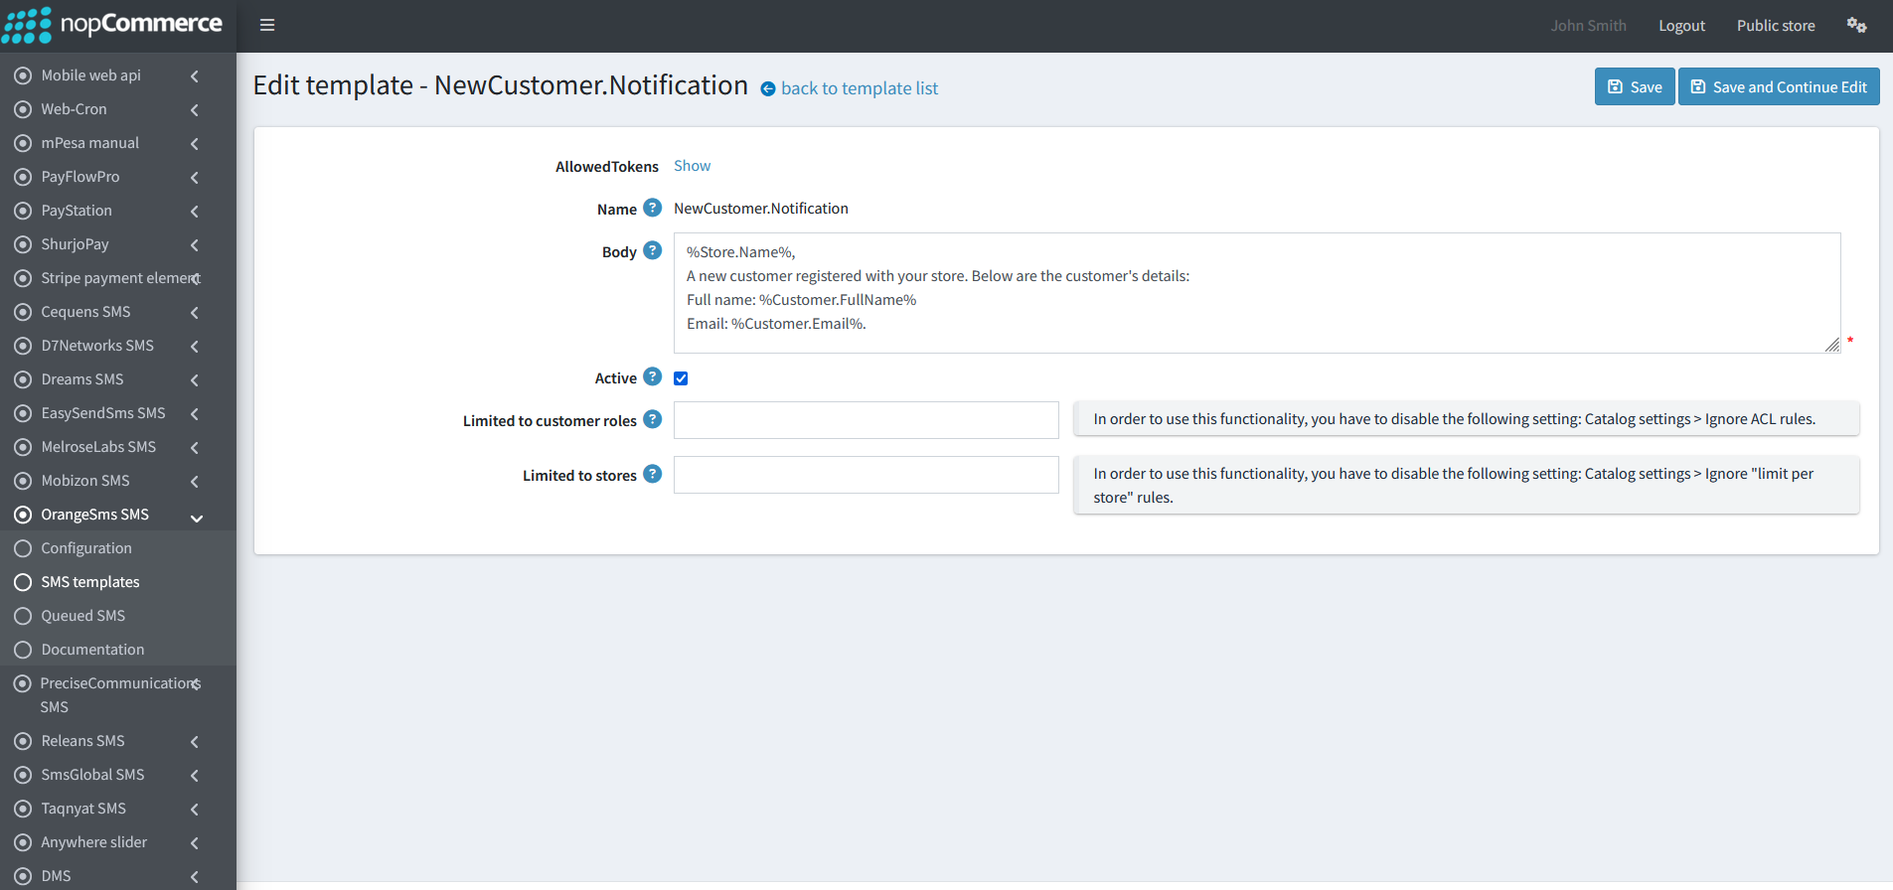This screenshot has height=890, width=1893.
Task: Click the Limited to stores field
Action: tap(867, 475)
